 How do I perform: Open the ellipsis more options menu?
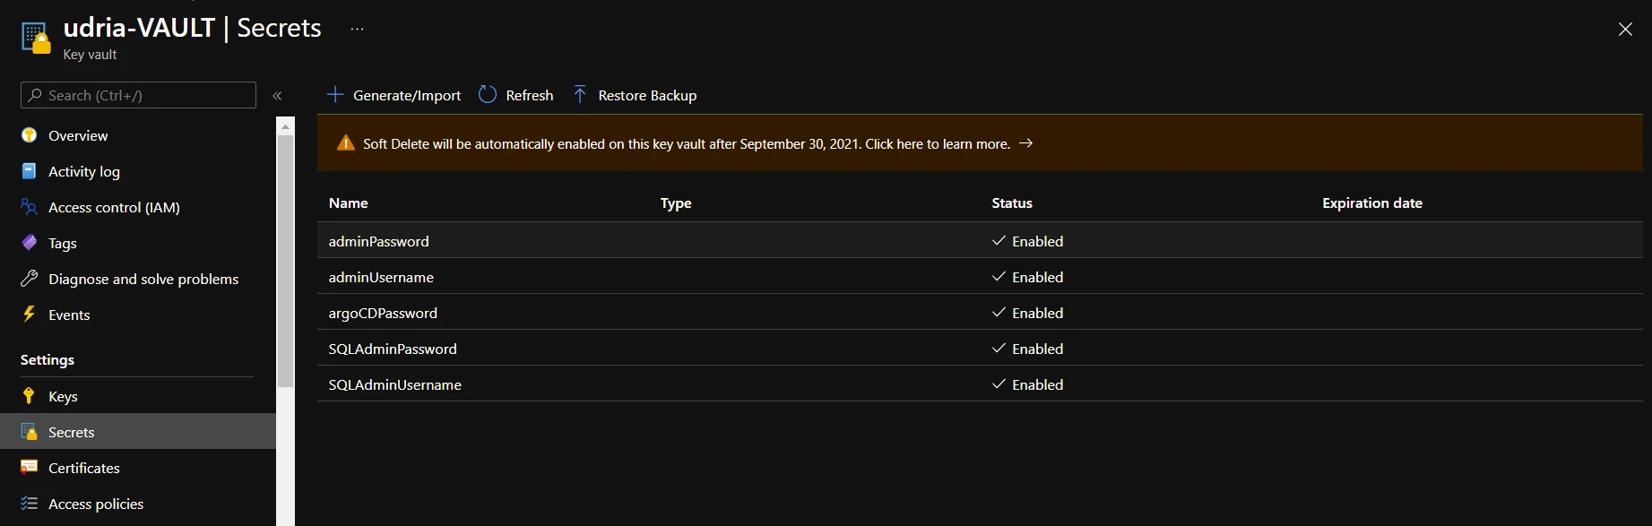pos(358,30)
